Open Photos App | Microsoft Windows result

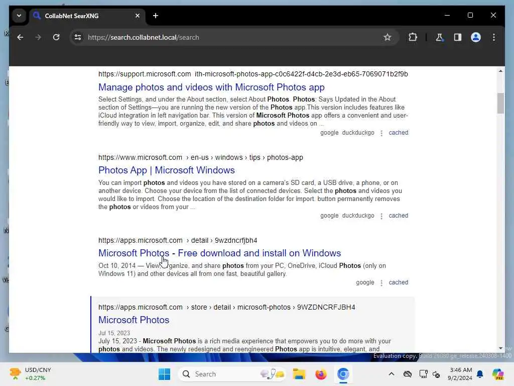[x=167, y=170]
